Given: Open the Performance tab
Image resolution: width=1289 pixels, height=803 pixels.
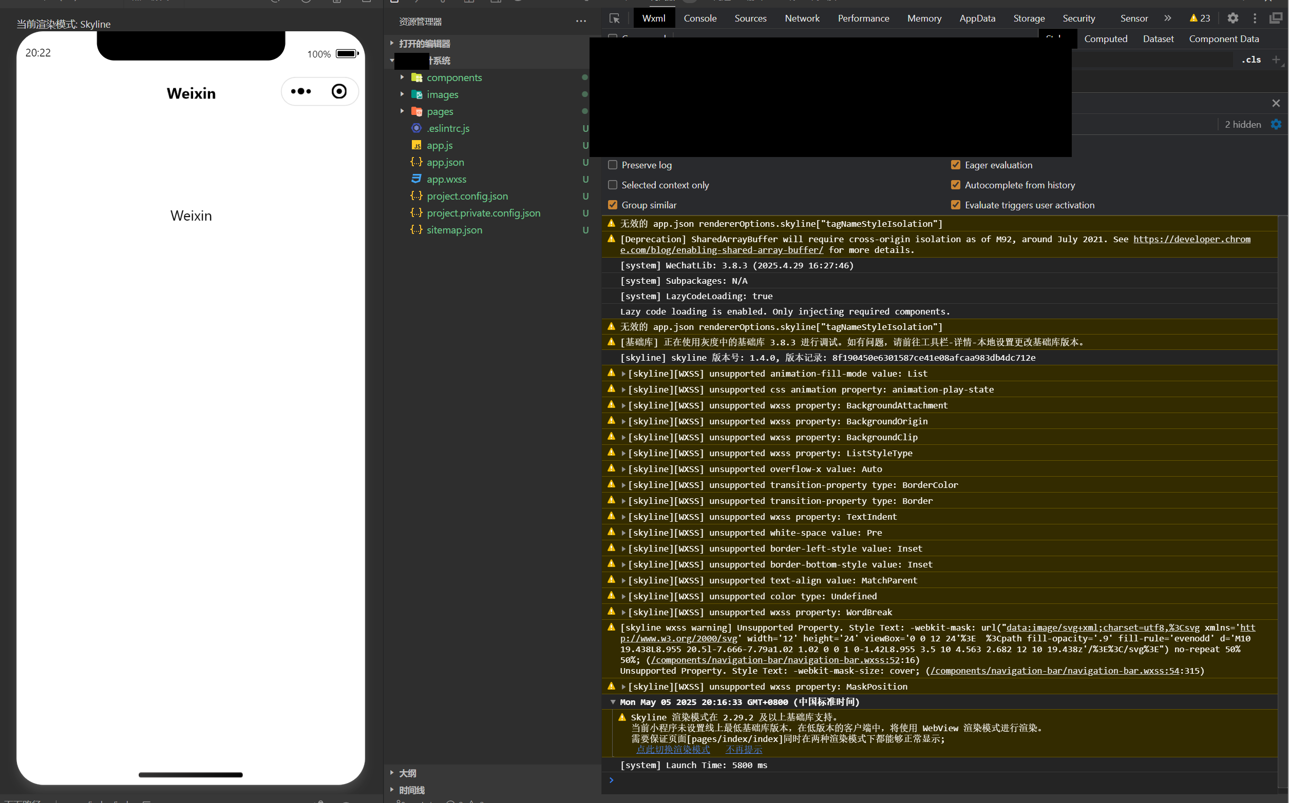Looking at the screenshot, I should tap(863, 18).
